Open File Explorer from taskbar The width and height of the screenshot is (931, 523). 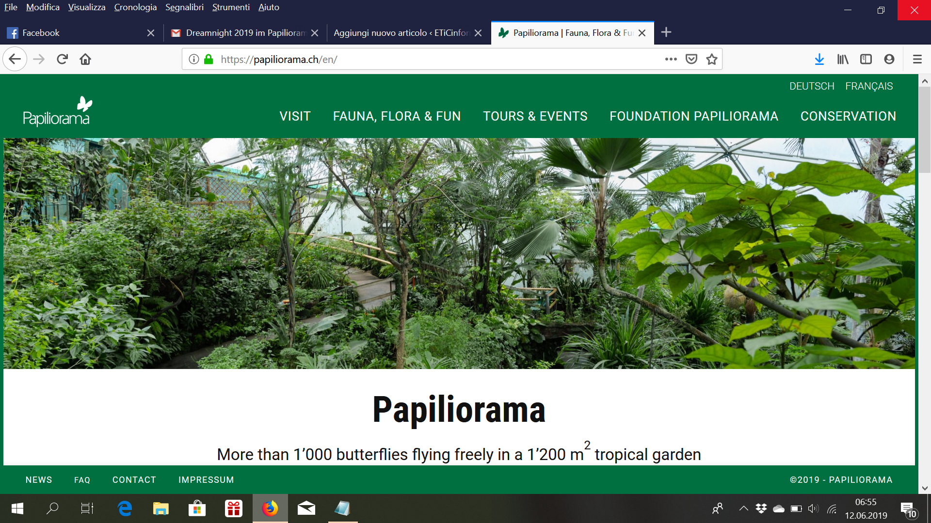(161, 508)
